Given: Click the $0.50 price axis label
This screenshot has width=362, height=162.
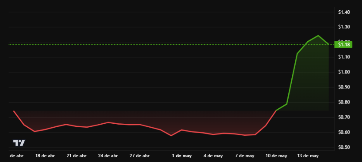Looking at the screenshot, I should click(x=344, y=147).
